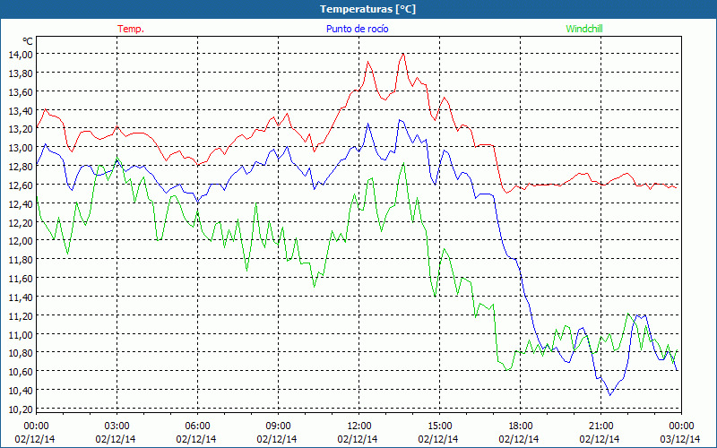Click the 12,80 y-axis value

(21, 167)
